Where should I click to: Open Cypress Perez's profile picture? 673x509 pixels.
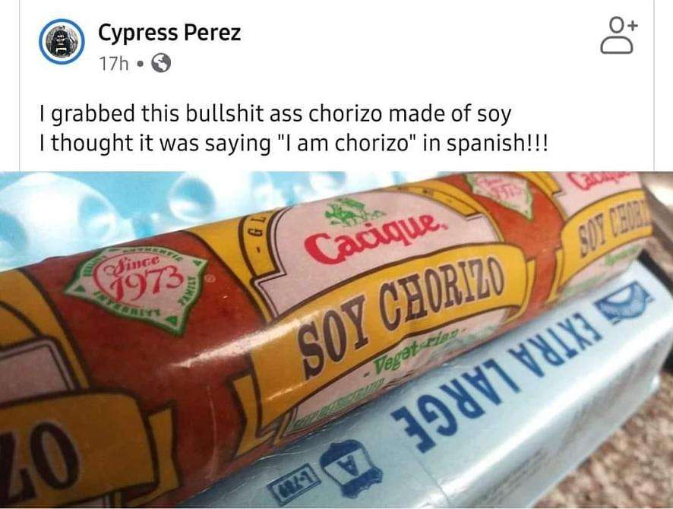pos(62,42)
